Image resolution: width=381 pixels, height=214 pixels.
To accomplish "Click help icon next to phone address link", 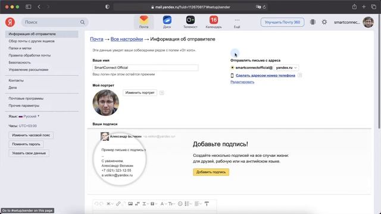I will point(300,75).
